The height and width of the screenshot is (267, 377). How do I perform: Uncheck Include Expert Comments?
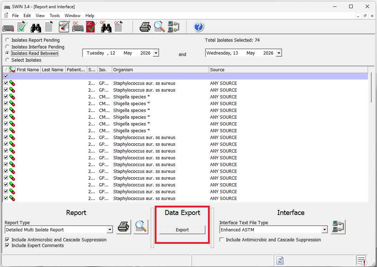(7, 245)
